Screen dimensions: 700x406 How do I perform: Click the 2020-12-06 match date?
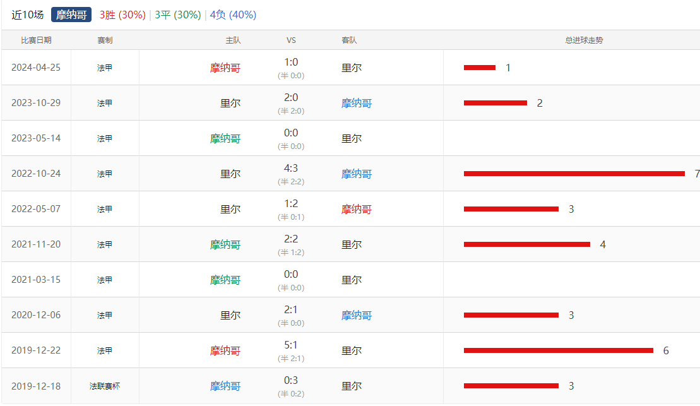(x=36, y=315)
